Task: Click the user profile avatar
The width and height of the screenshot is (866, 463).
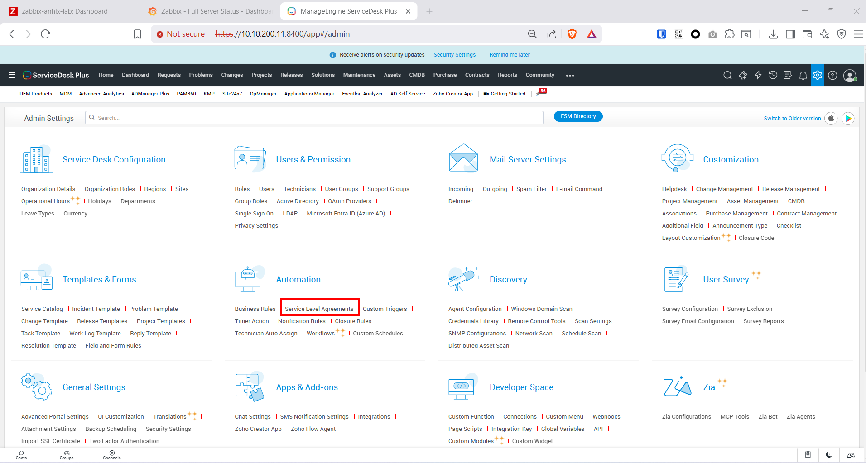Action: 850,76
